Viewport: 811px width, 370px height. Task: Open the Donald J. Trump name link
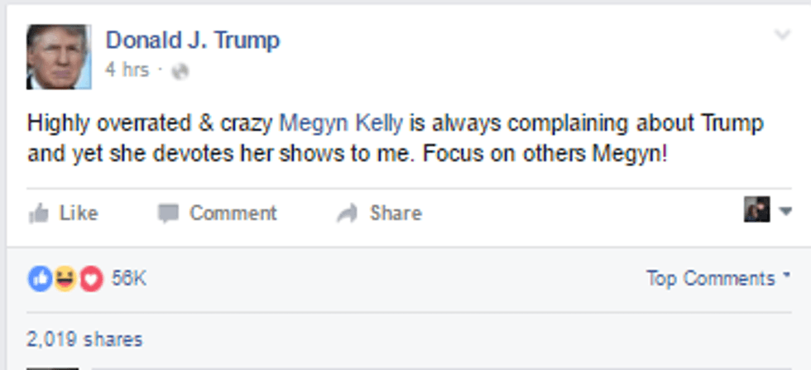[192, 40]
